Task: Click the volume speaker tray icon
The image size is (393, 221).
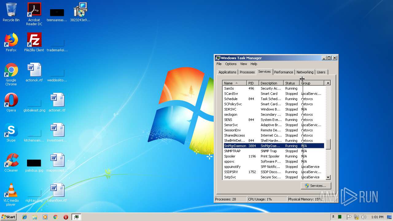Action: [364, 217]
